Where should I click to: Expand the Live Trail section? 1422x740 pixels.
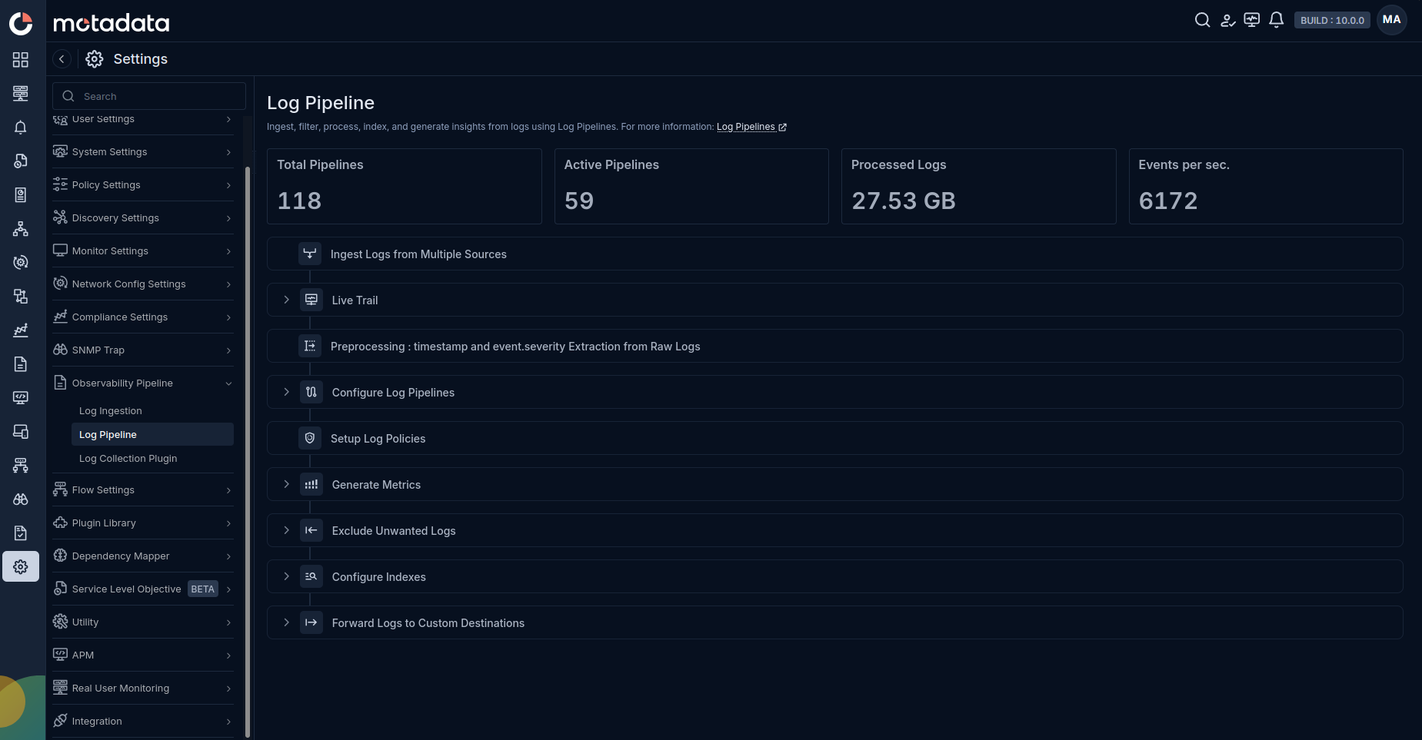coord(286,300)
